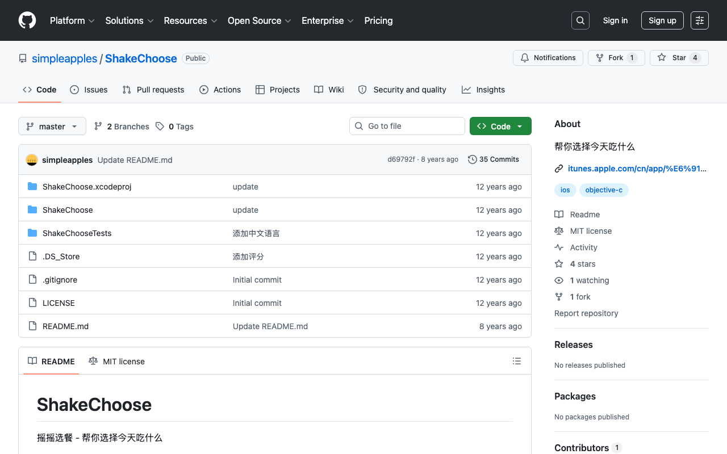Click the LICENSE file icon
Screen dimensions: 727x454
tap(32, 303)
